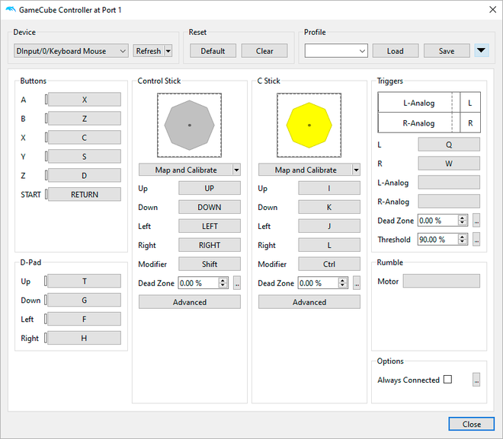Increase Control Stick Dead Zone spinner
The width and height of the screenshot is (503, 439).
click(x=223, y=281)
